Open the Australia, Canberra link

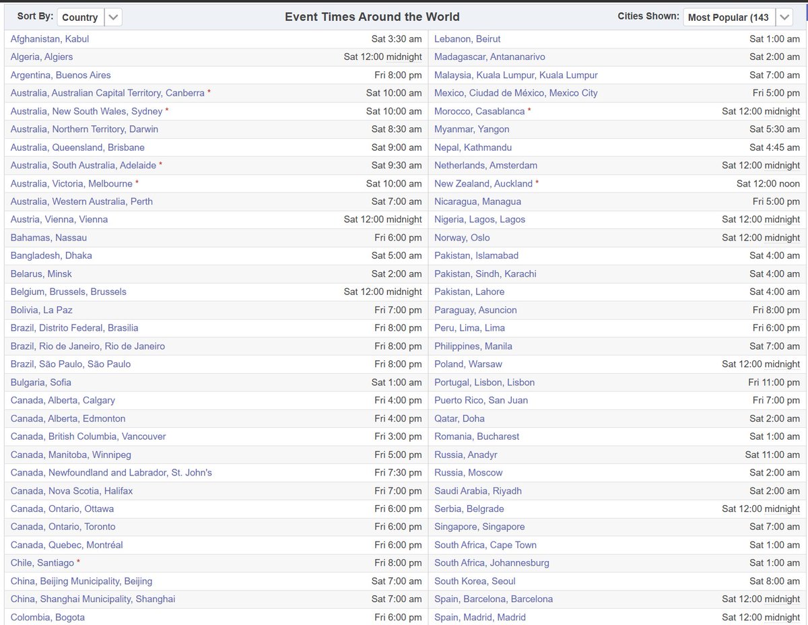(108, 94)
